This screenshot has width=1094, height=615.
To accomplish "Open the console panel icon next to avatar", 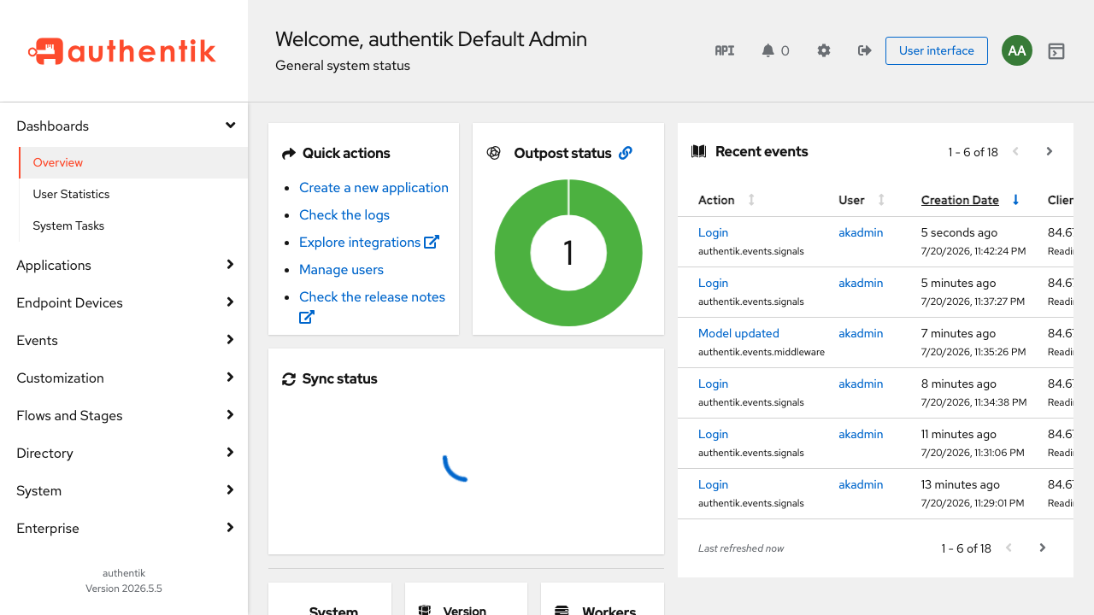I will [x=1056, y=51].
